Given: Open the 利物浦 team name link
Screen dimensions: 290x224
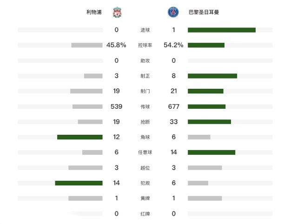Looking at the screenshot, I should [x=94, y=12].
